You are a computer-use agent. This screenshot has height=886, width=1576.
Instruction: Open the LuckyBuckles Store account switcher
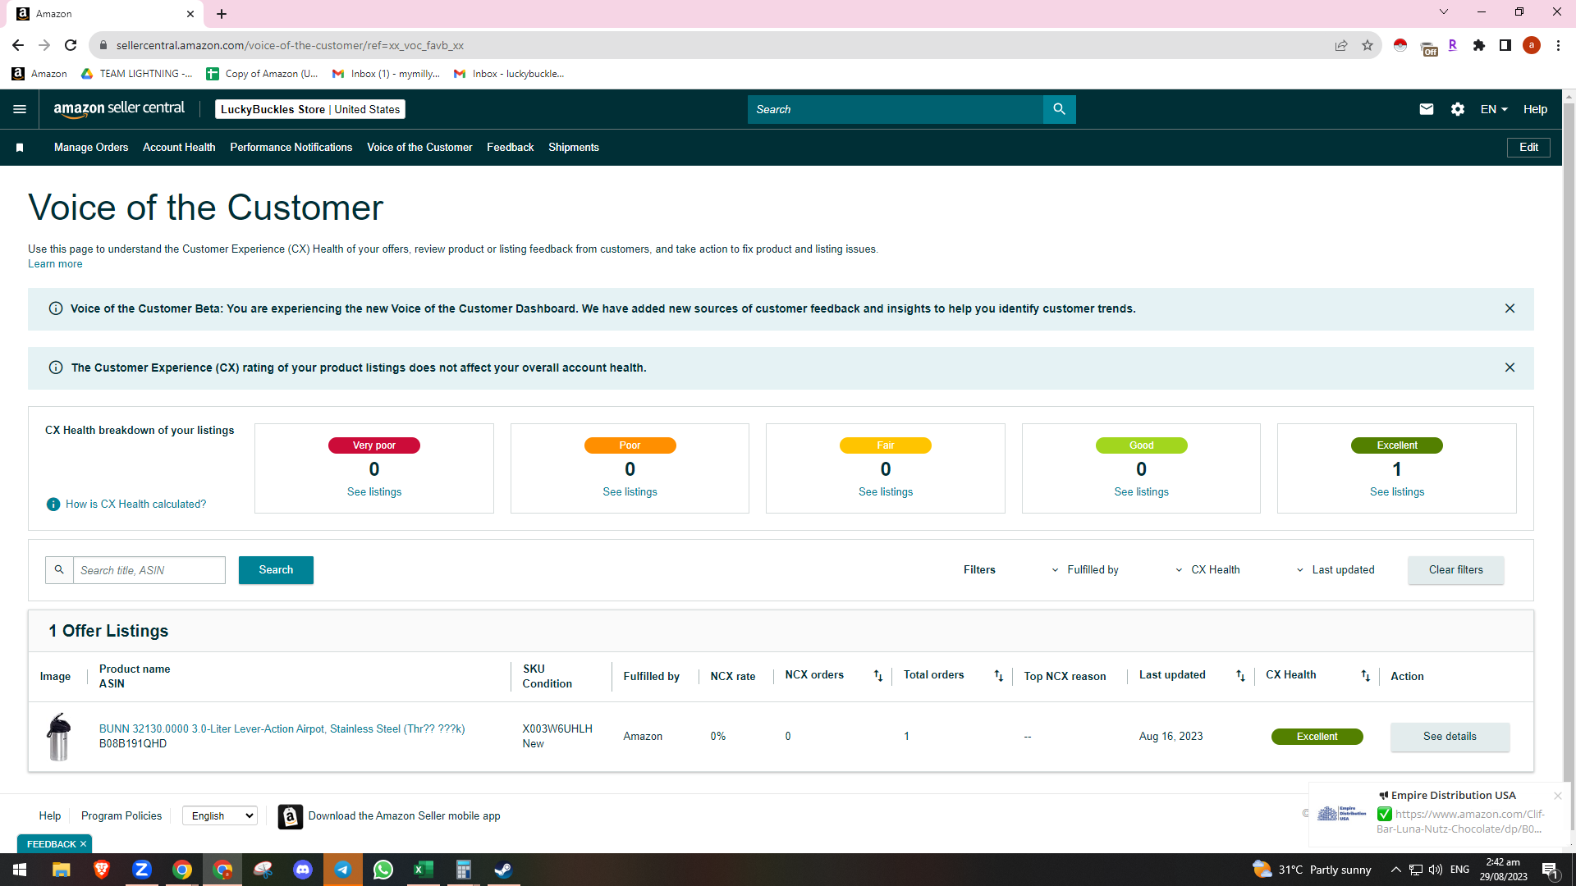(x=310, y=109)
